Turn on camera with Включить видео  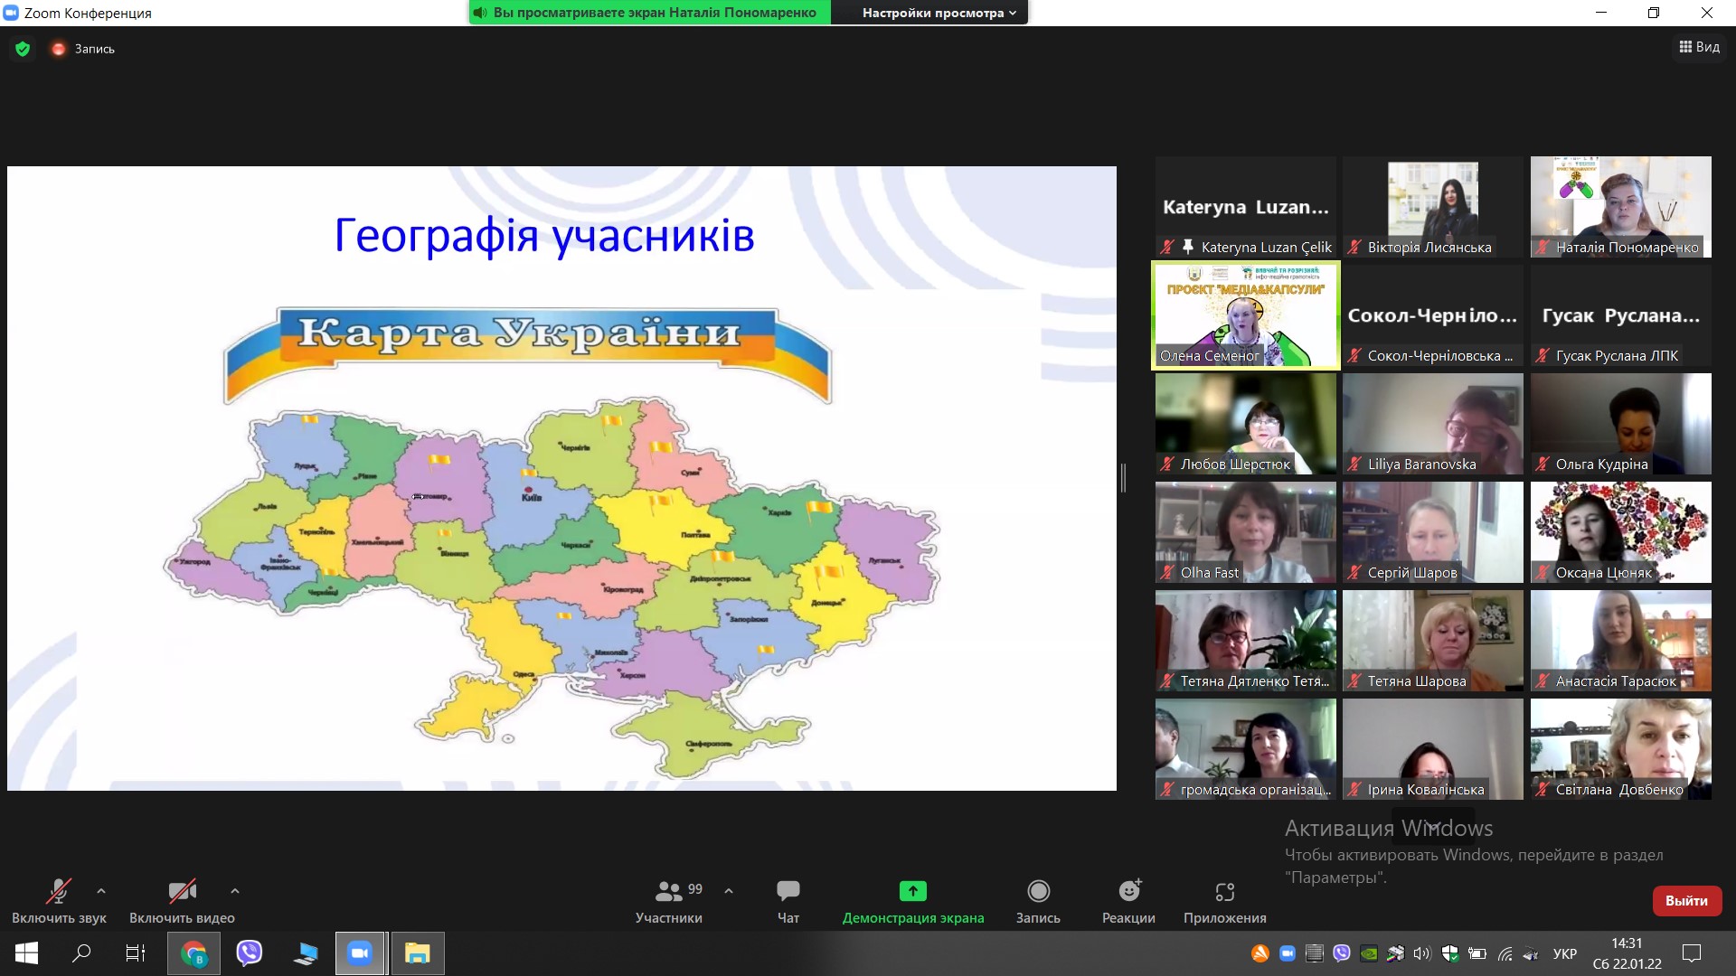182,902
